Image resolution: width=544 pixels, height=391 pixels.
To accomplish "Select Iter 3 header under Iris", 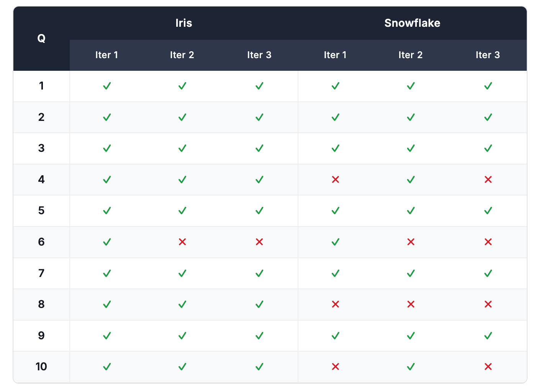I will pos(259,55).
